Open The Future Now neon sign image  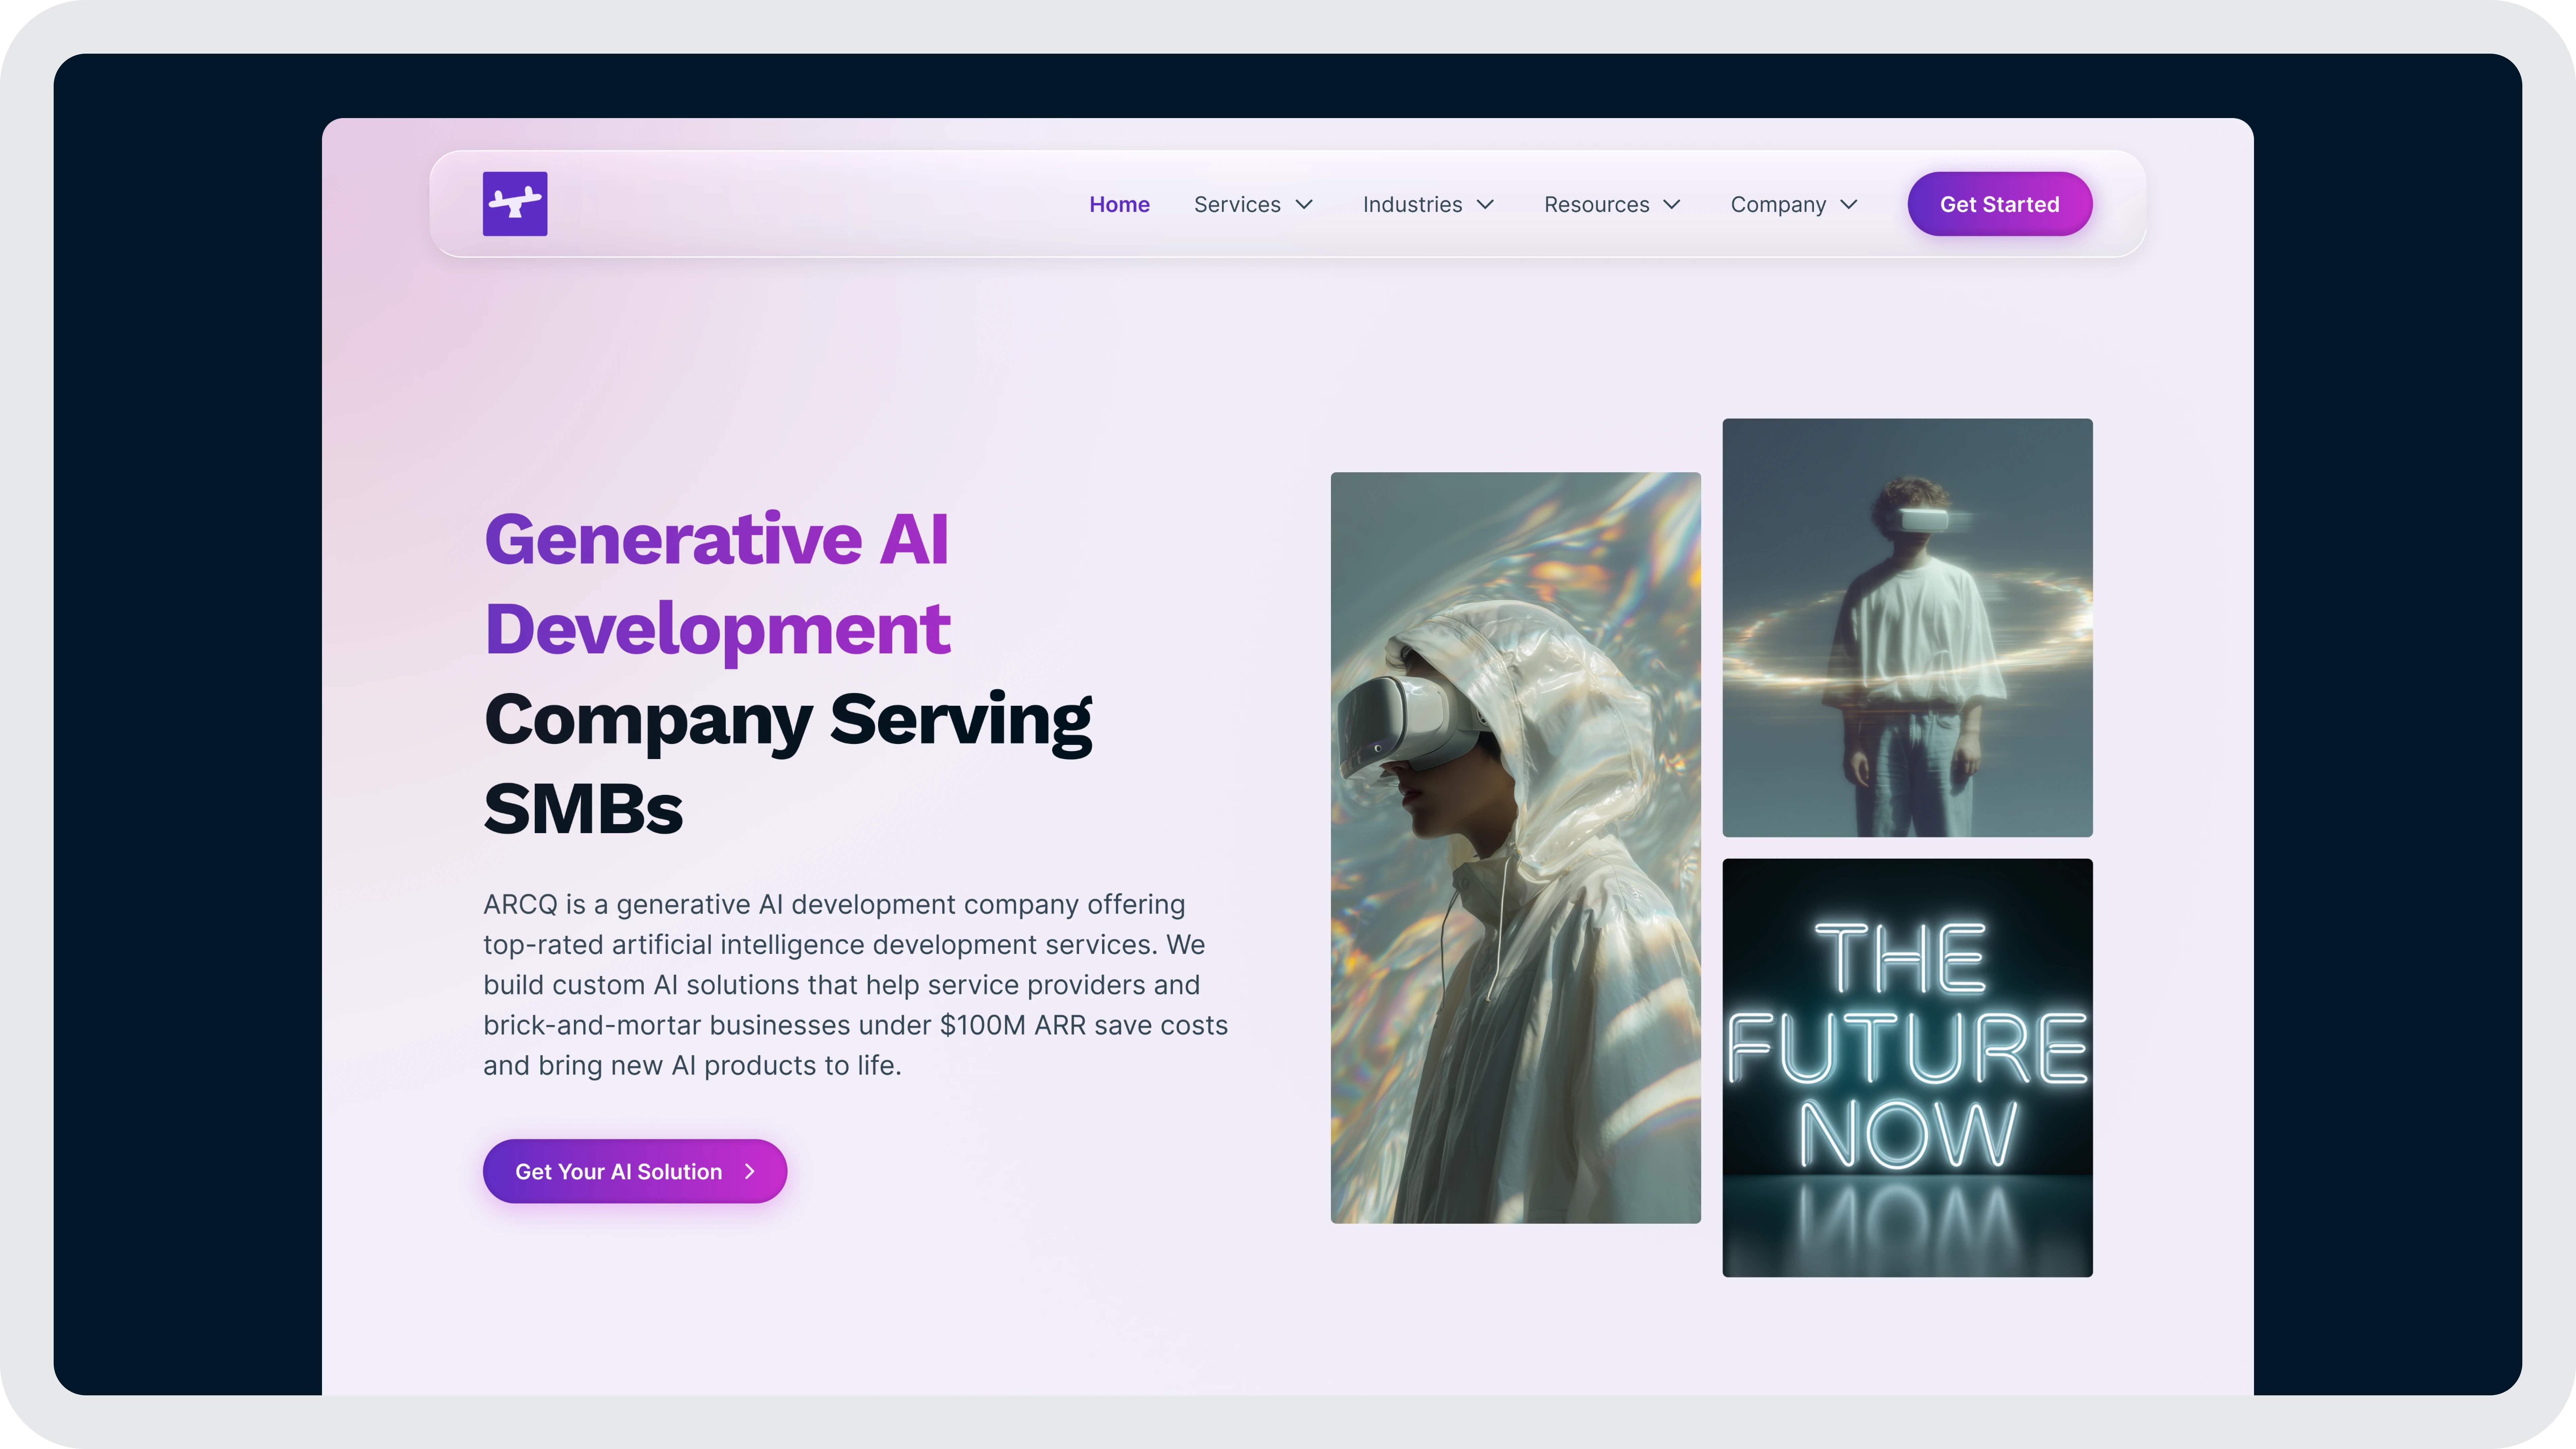(1907, 1067)
